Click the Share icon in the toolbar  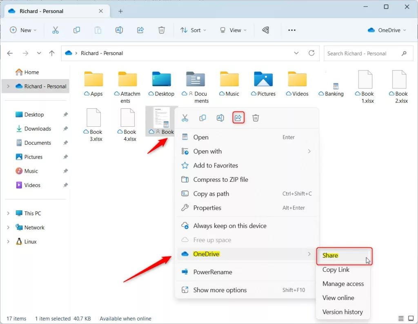click(x=140, y=30)
